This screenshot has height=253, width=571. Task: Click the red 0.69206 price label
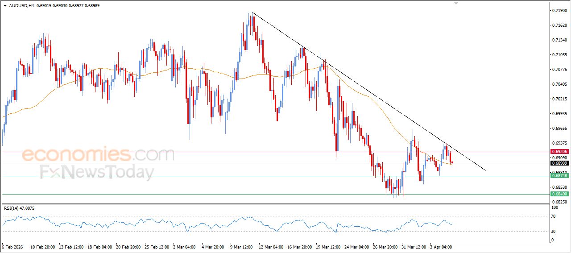(x=559, y=152)
